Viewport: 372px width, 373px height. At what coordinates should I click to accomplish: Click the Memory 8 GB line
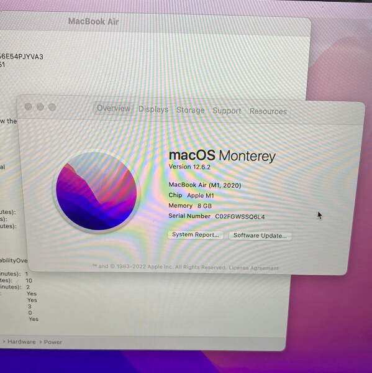190,206
